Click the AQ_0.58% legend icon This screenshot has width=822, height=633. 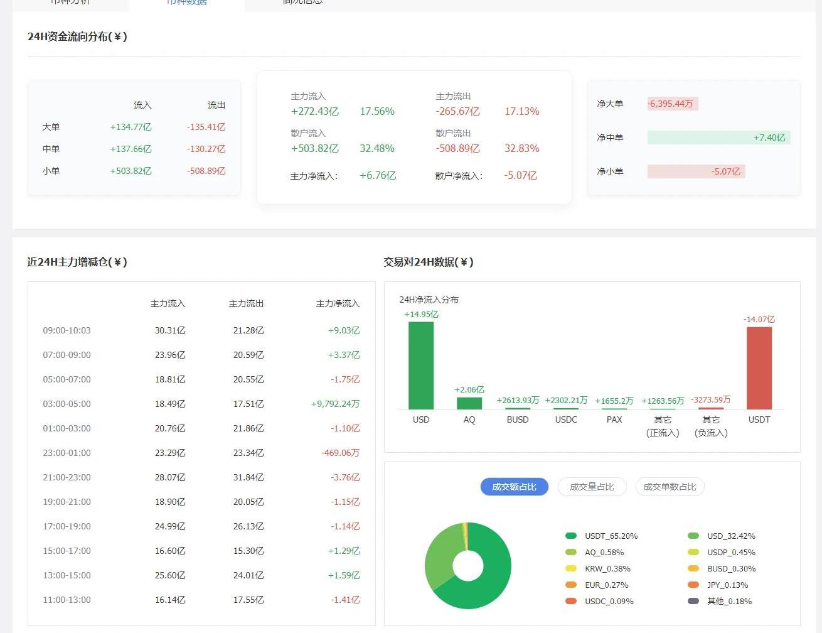pos(571,552)
